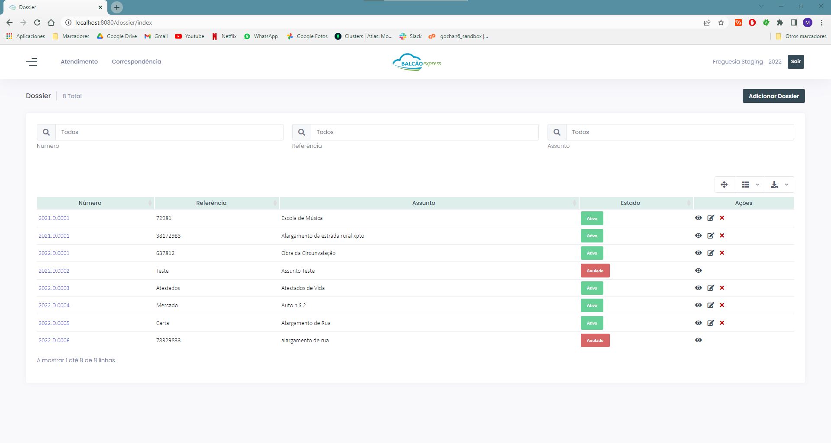Open the export download dropdown
The image size is (831, 443).
click(779, 185)
